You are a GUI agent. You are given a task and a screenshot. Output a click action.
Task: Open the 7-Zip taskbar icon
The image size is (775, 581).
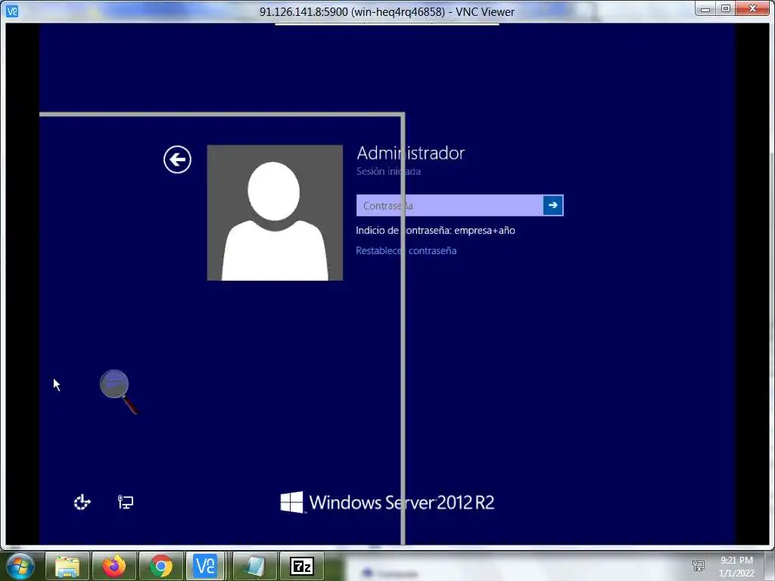point(302,566)
